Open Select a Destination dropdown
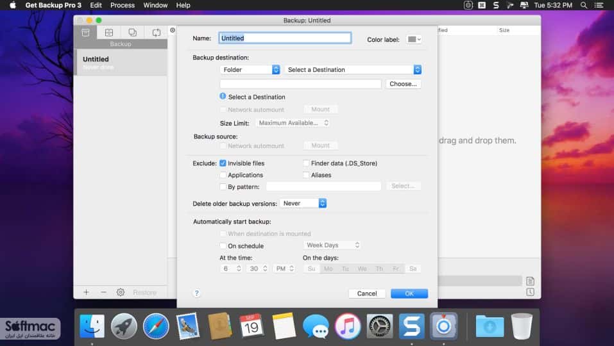 353,70
